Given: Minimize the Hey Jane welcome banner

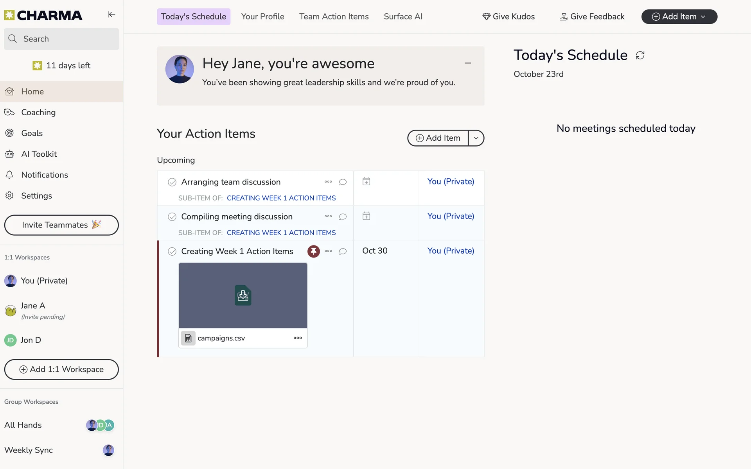Looking at the screenshot, I should pyautogui.click(x=467, y=63).
